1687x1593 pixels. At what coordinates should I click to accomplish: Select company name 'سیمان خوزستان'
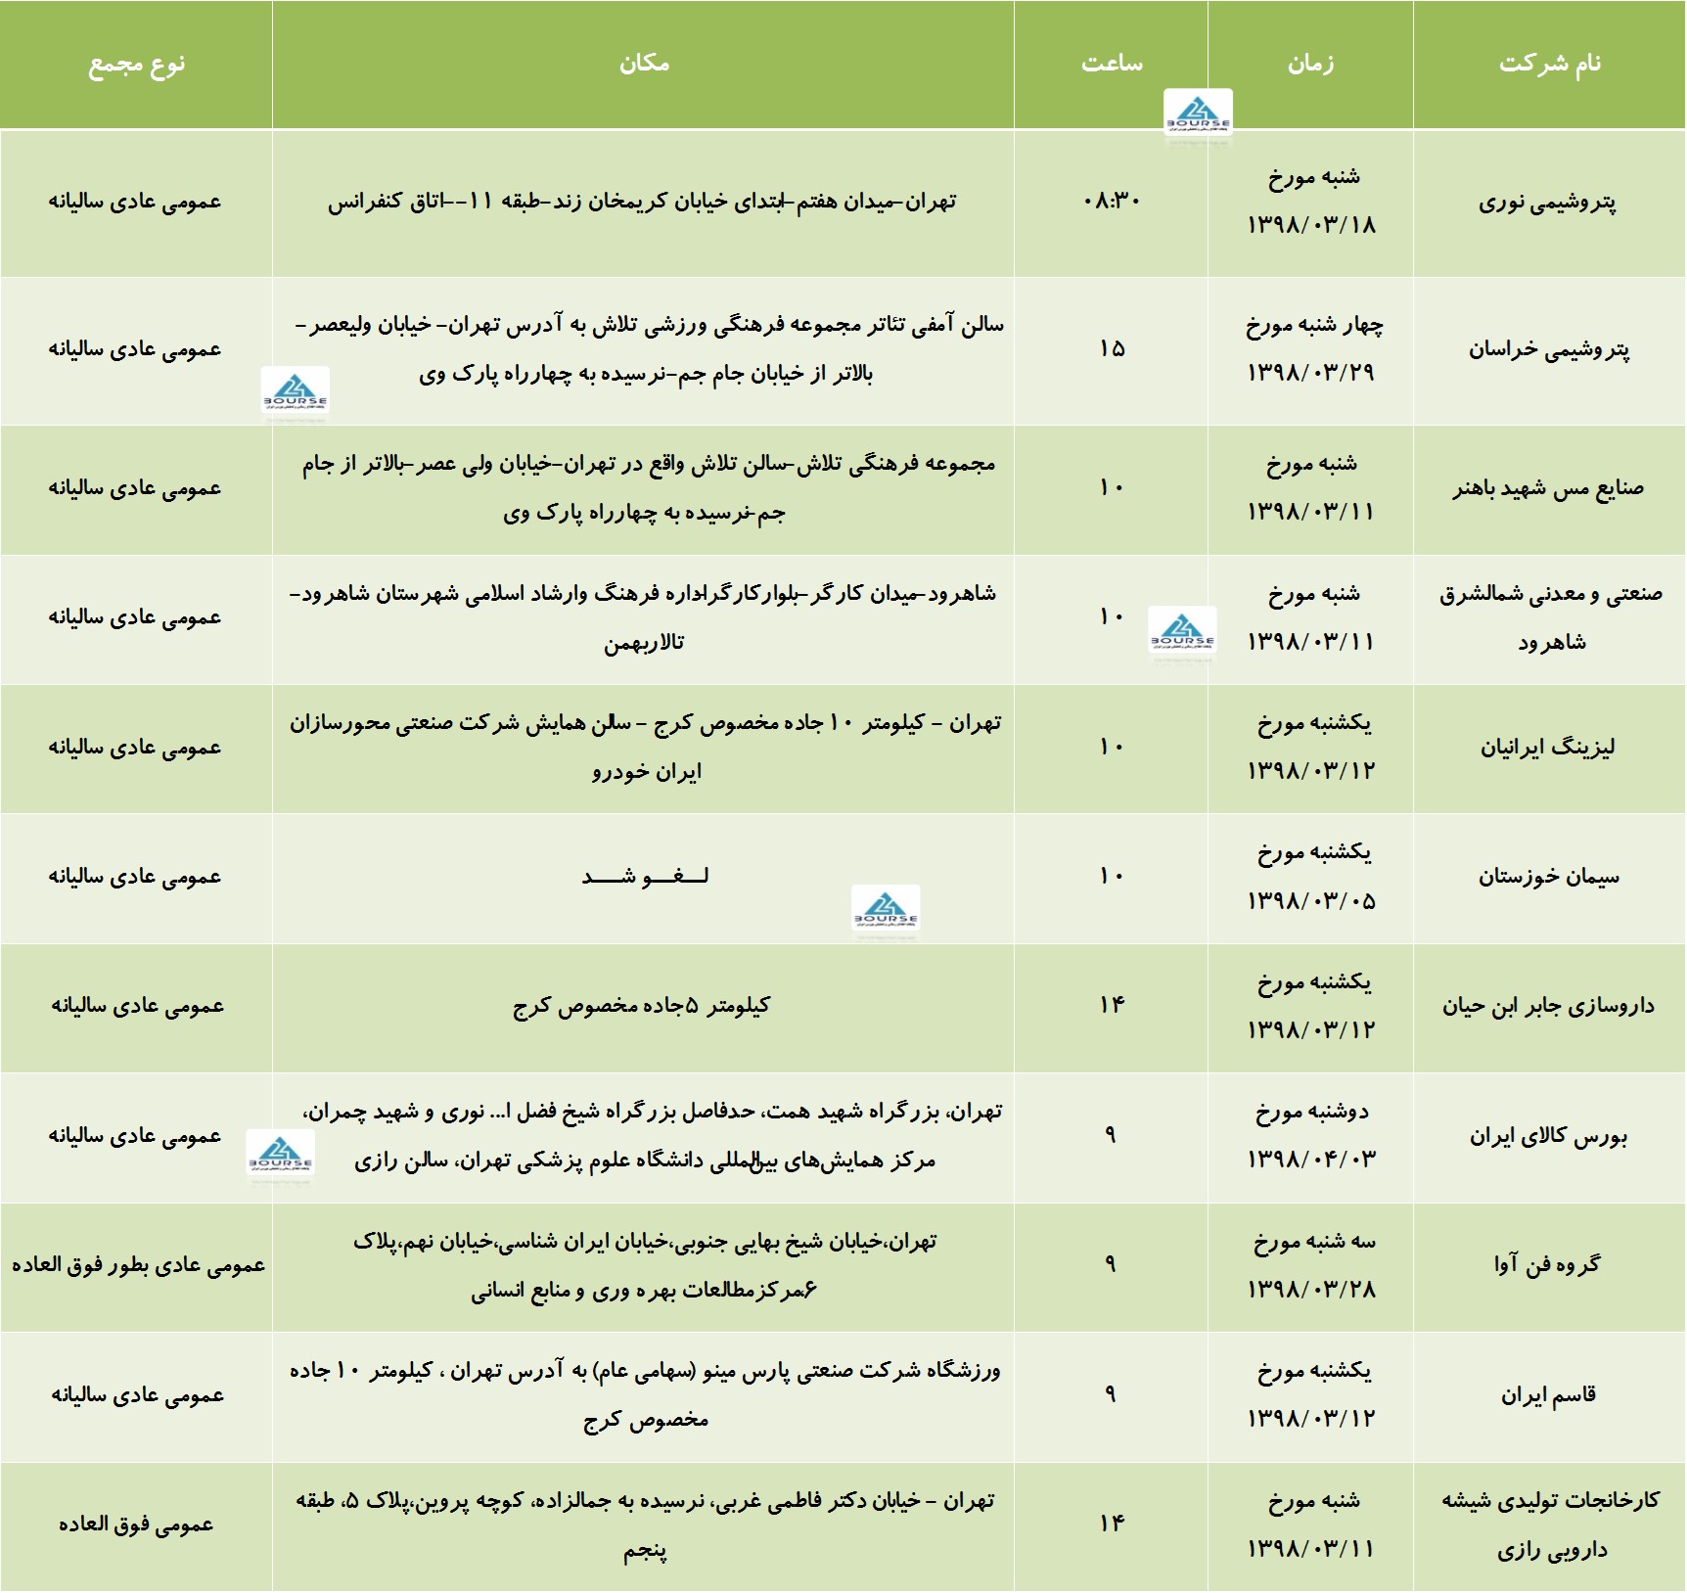[x=1548, y=877]
